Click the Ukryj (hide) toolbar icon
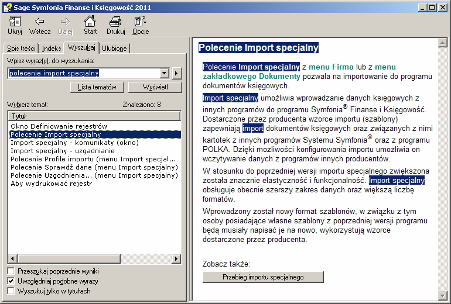The image size is (451, 304). pos(15,22)
